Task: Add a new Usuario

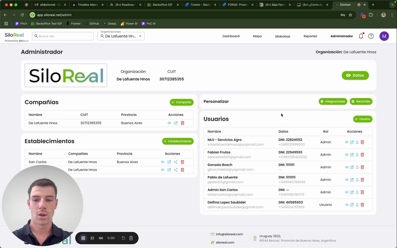Action: (363, 119)
